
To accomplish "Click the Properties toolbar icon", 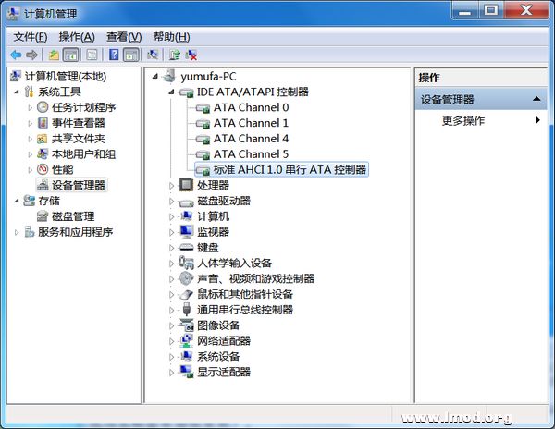I will (x=92, y=55).
